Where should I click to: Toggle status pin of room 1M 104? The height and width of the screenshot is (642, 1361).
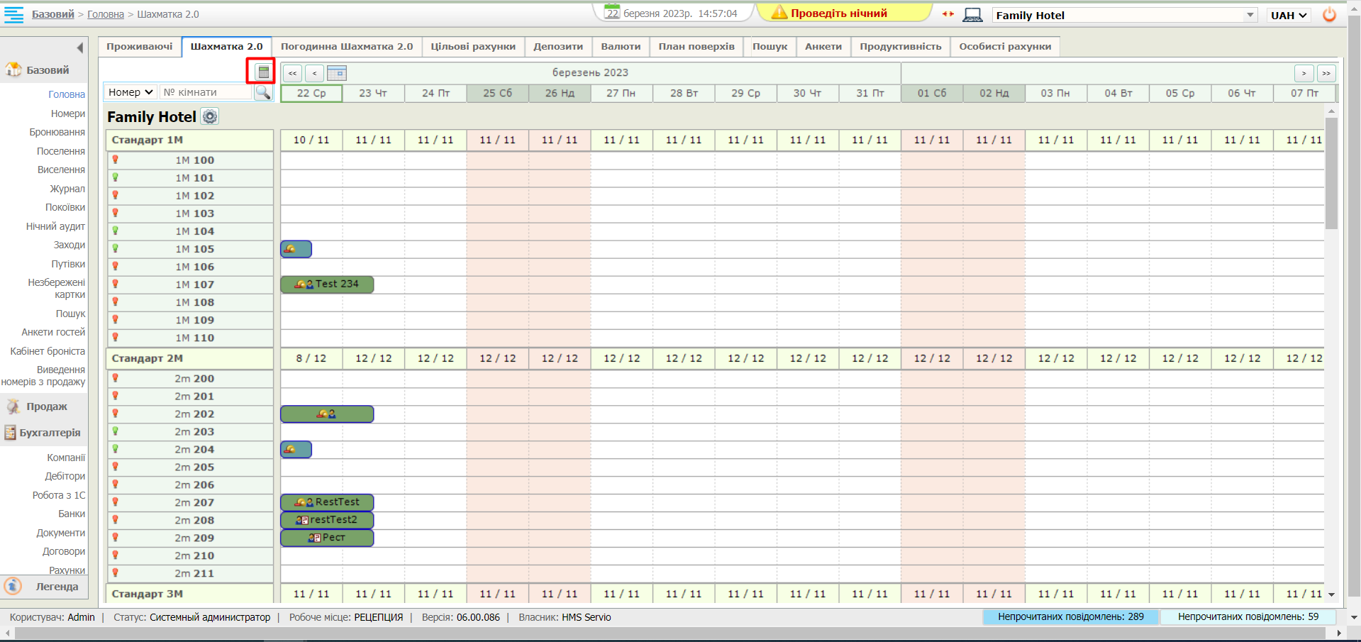coord(116,231)
